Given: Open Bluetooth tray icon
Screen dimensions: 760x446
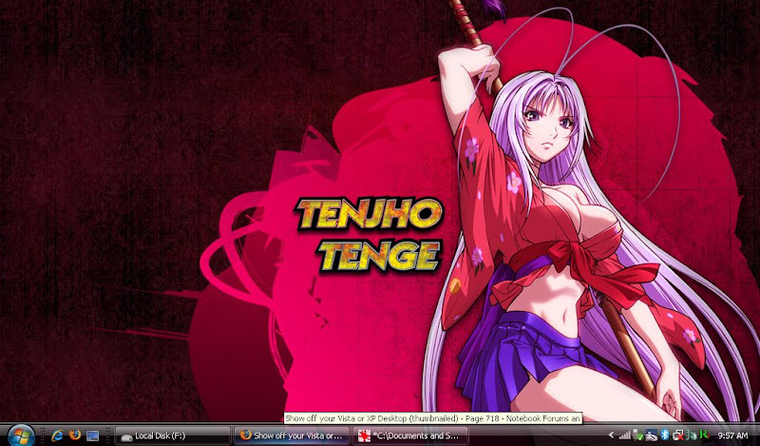Looking at the screenshot, I should point(665,435).
